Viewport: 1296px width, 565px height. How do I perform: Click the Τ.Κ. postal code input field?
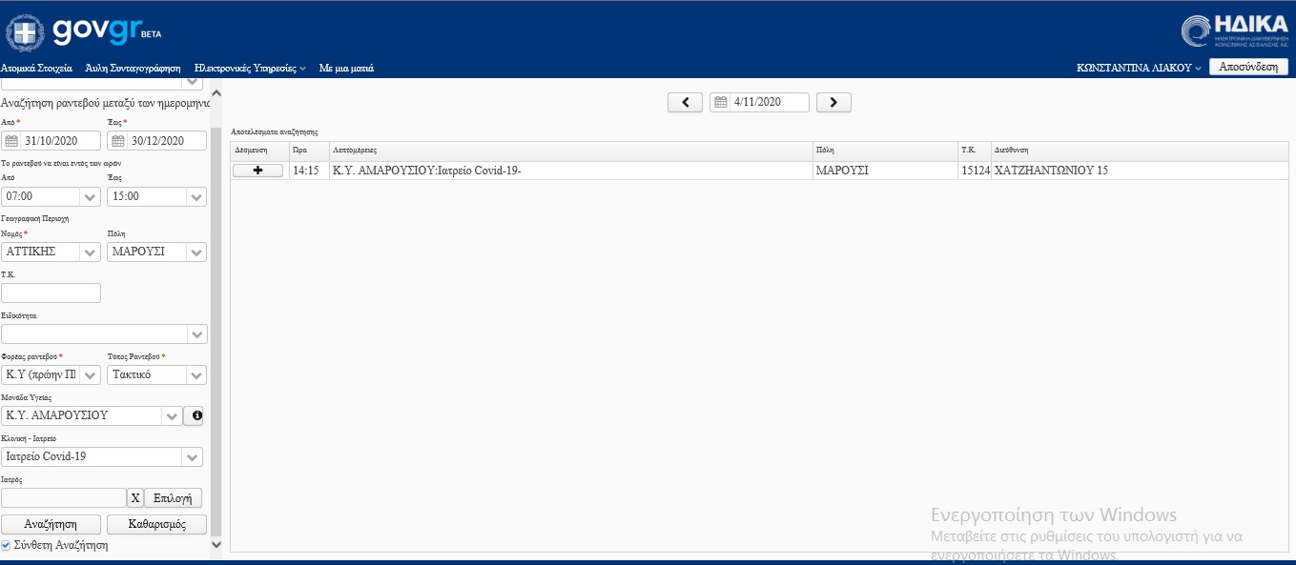click(x=51, y=293)
